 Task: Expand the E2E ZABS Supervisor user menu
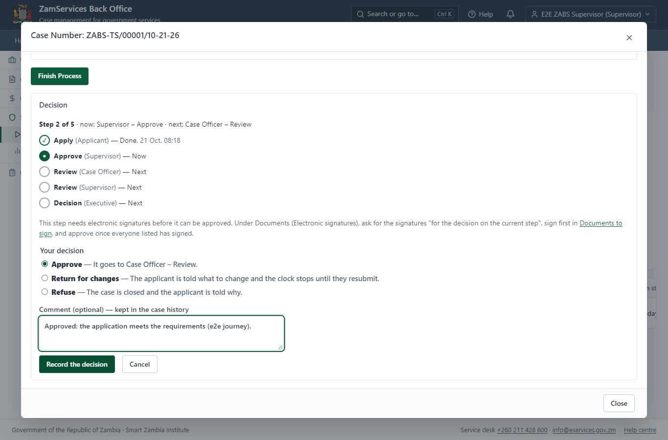click(x=591, y=14)
